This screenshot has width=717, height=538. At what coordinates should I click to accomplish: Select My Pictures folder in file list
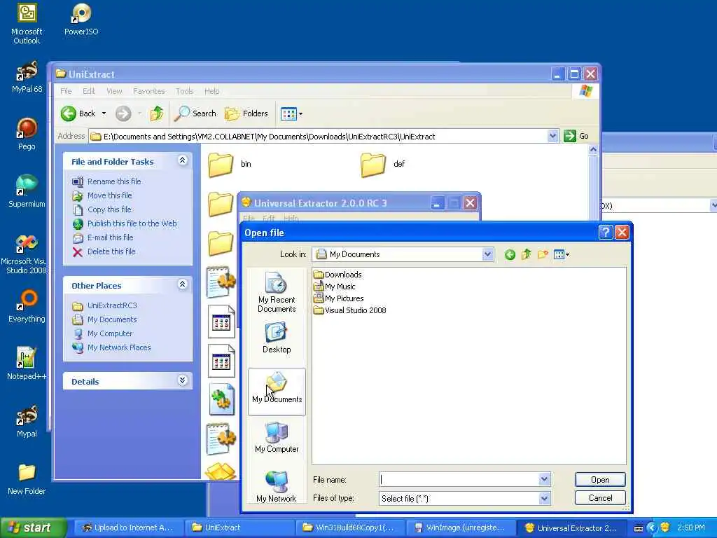click(339, 298)
